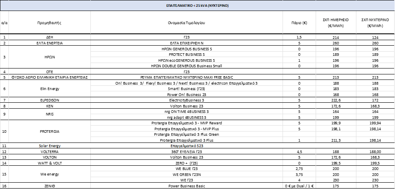The height and width of the screenshot is (189, 395).
Task: Click the table title 'ΕΠΑΓΓΕΛΜΑΤΙΚΟ < 25 kVA (ΝΥΧΤΕΡΙΝΟ)'
Action: [x=197, y=5]
